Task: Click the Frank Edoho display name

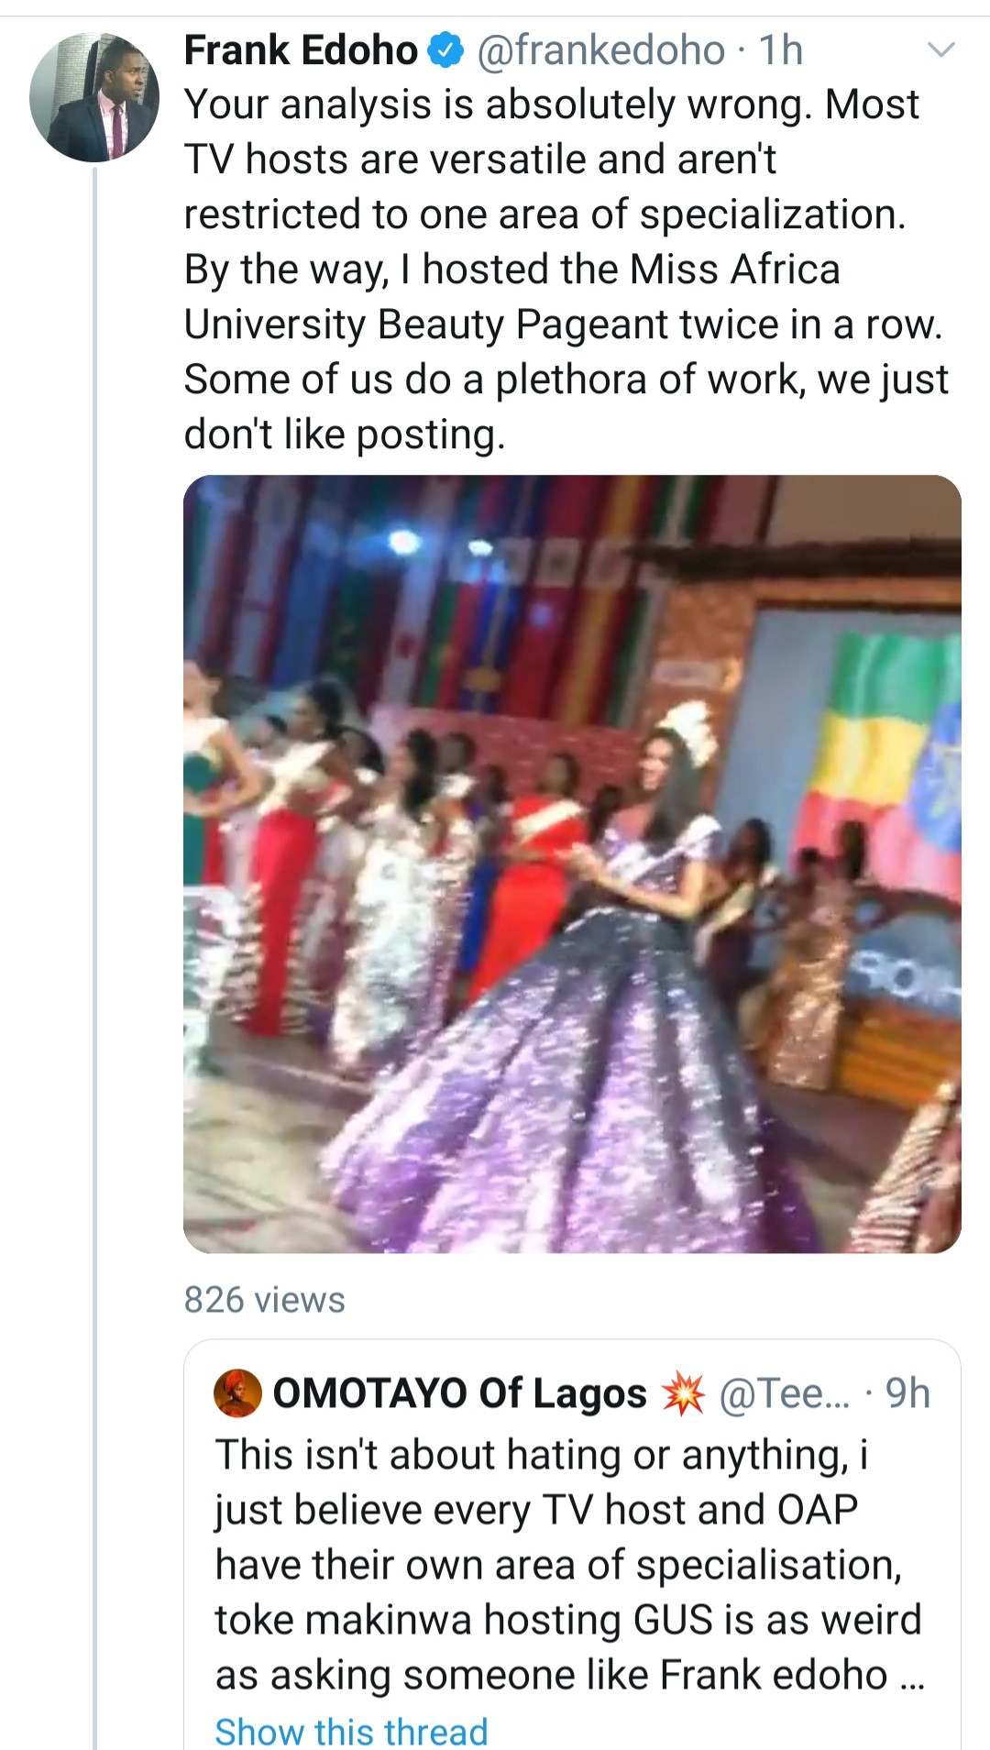Action: tap(301, 50)
